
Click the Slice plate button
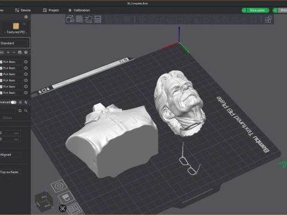[x=258, y=10]
